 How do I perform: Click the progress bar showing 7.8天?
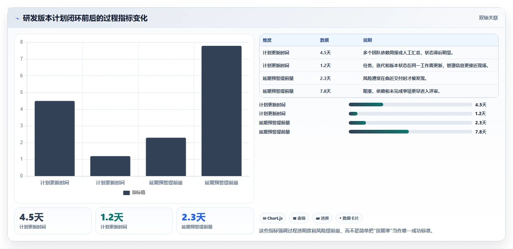[410, 132]
